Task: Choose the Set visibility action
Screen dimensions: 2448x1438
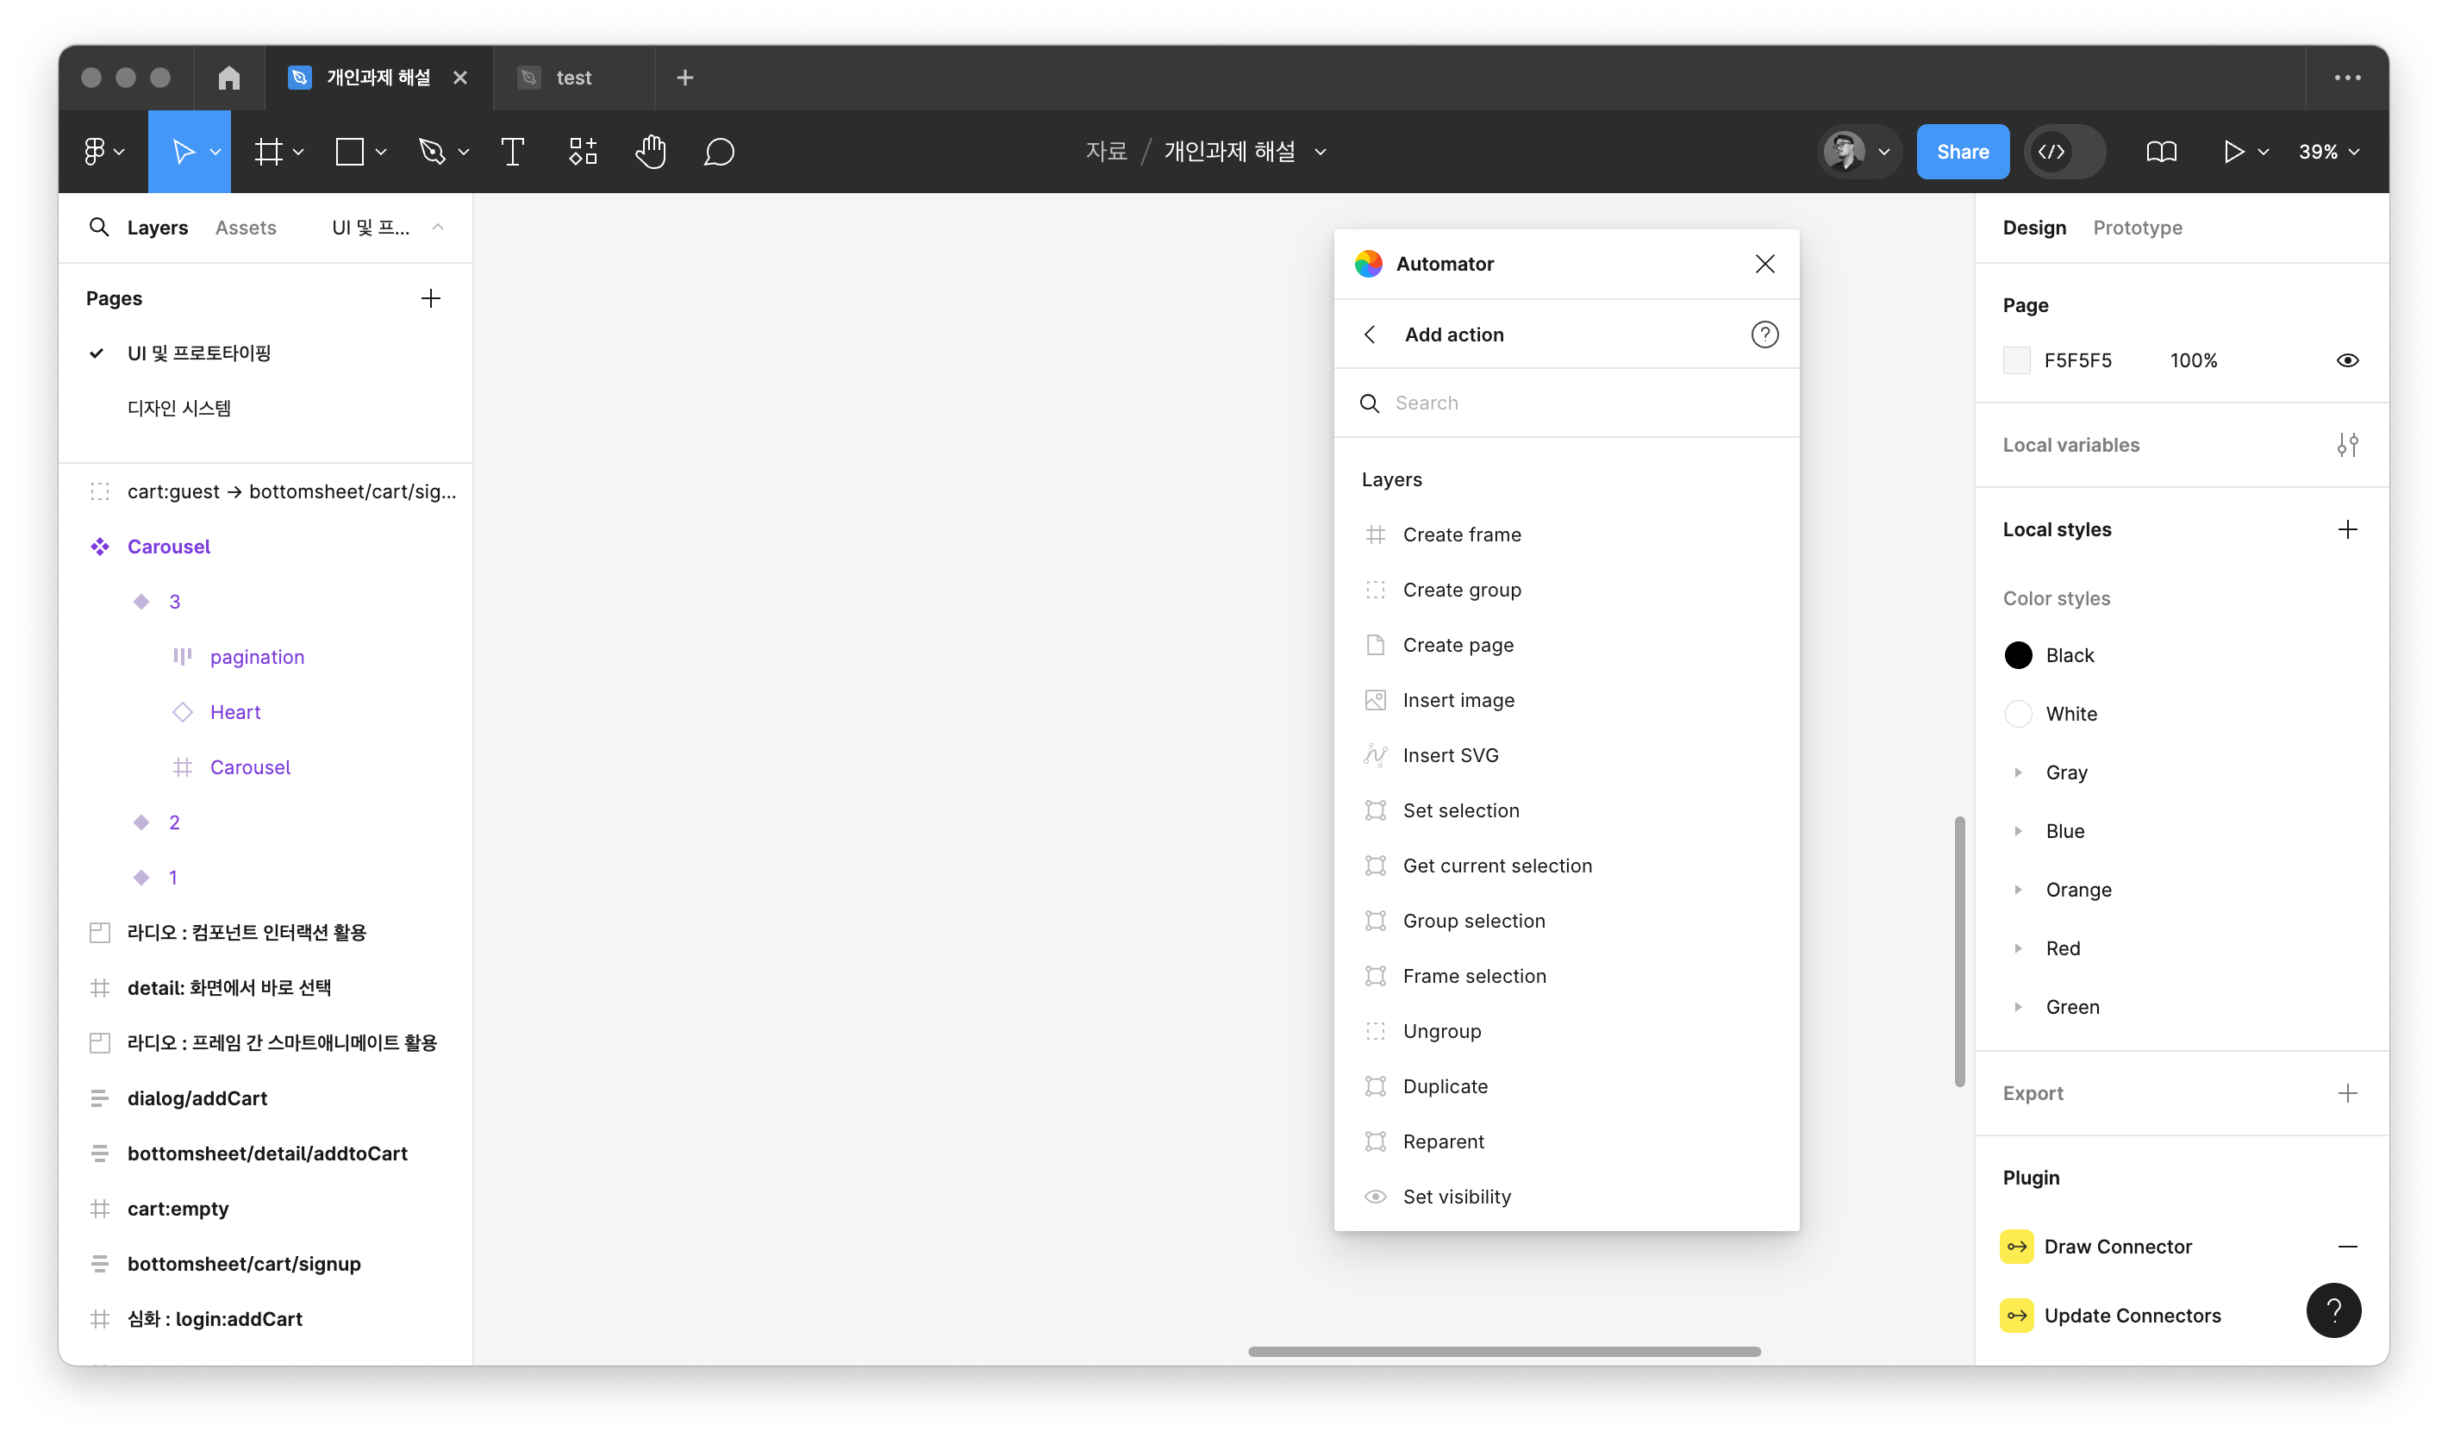Action: [1566, 1197]
